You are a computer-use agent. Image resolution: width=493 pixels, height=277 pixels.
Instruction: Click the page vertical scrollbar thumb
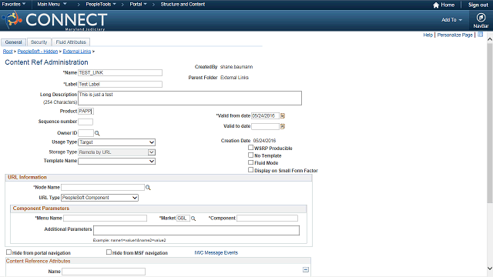(x=490, y=123)
